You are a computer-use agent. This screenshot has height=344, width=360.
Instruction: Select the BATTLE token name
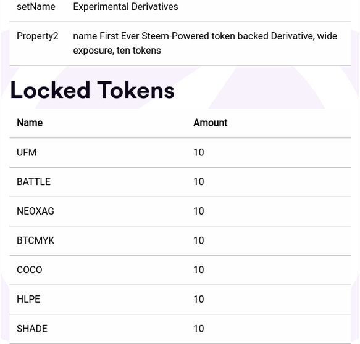[33, 182]
